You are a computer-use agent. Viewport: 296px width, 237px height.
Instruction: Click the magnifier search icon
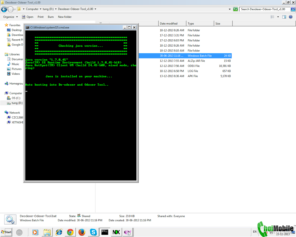[x=293, y=9]
